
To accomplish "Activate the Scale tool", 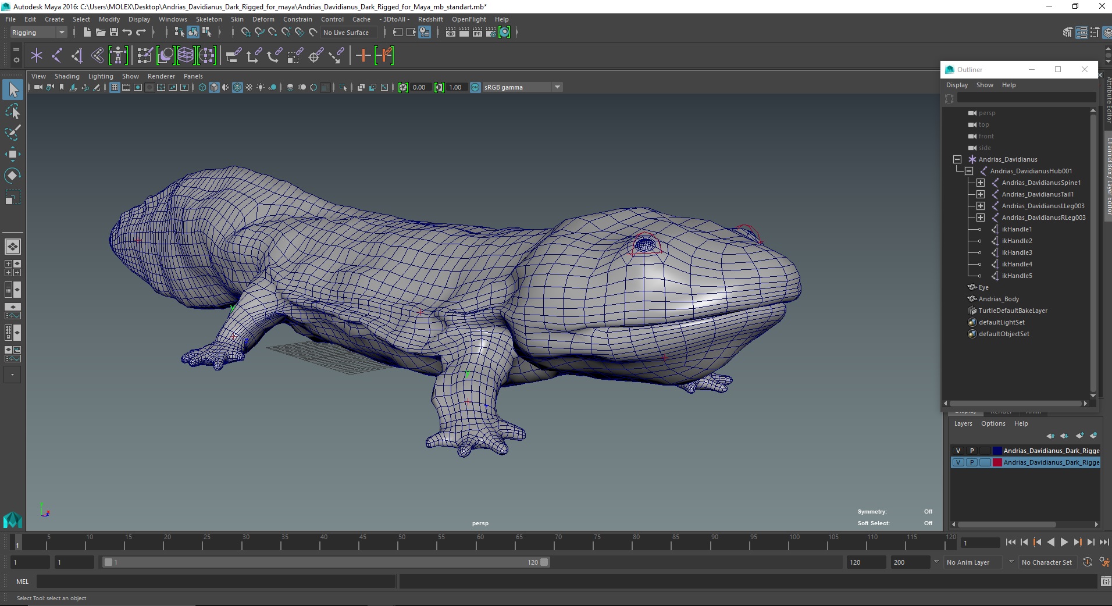I will coord(12,198).
